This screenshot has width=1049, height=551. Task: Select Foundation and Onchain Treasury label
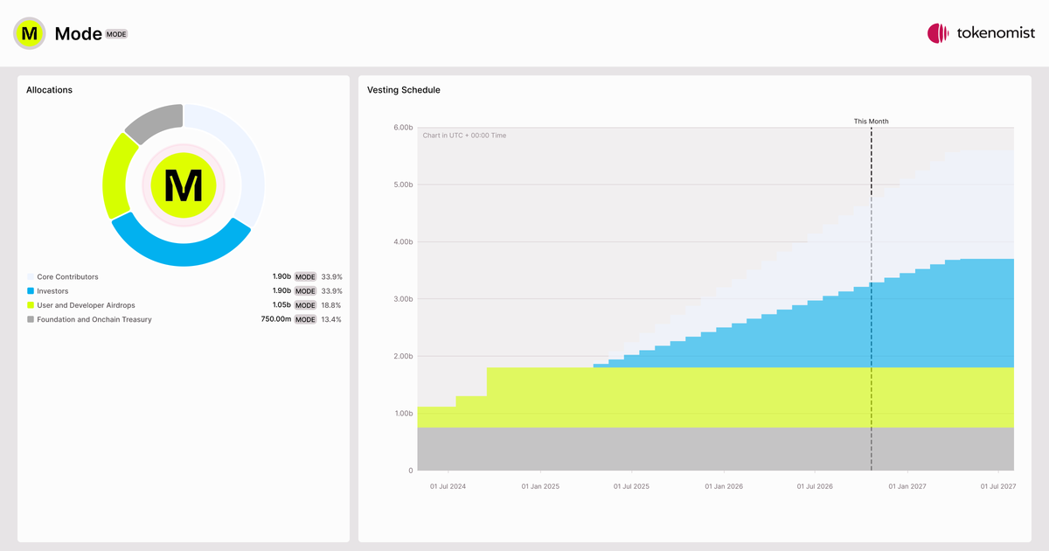point(94,319)
